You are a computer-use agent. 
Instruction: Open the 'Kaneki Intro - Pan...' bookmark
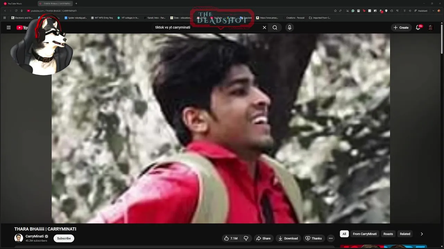[x=155, y=18]
